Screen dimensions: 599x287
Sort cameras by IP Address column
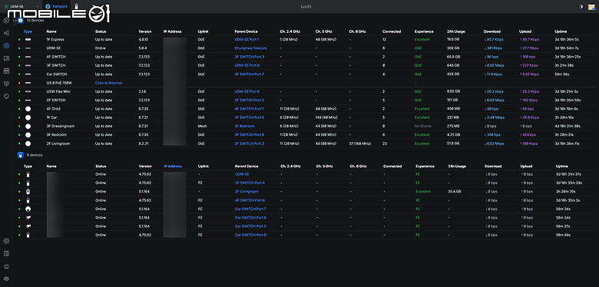[x=173, y=167]
